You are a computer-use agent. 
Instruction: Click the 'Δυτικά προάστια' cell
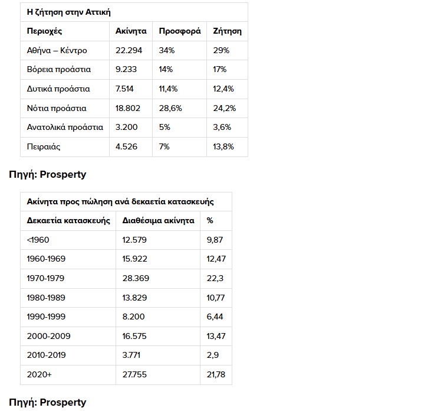tap(58, 89)
